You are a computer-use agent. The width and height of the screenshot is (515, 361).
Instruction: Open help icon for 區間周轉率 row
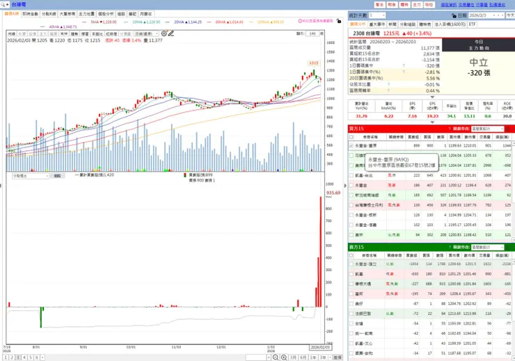[388, 90]
